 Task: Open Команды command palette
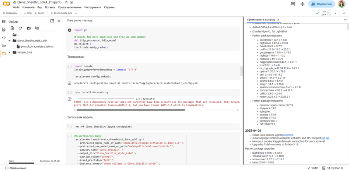click(x=10, y=13)
